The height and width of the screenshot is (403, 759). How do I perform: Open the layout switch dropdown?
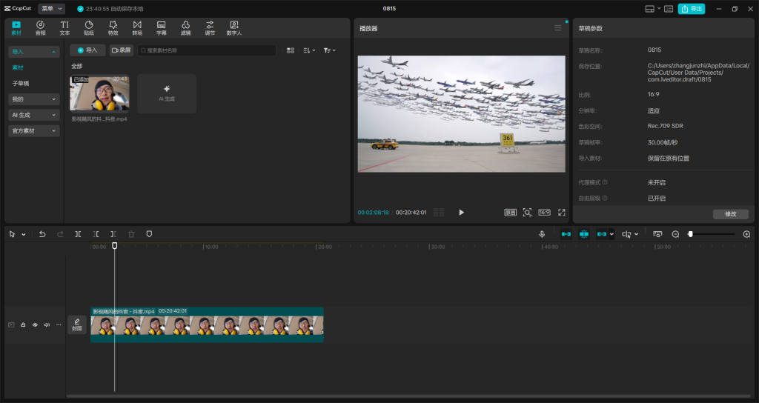[652, 9]
